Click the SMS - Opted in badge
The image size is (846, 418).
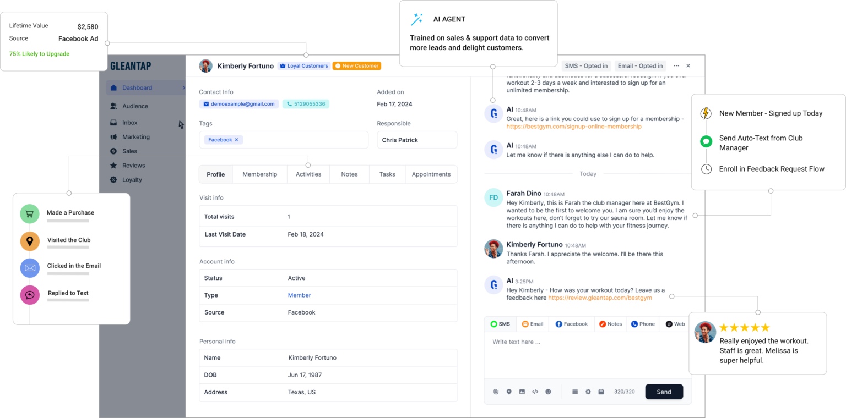click(x=586, y=66)
